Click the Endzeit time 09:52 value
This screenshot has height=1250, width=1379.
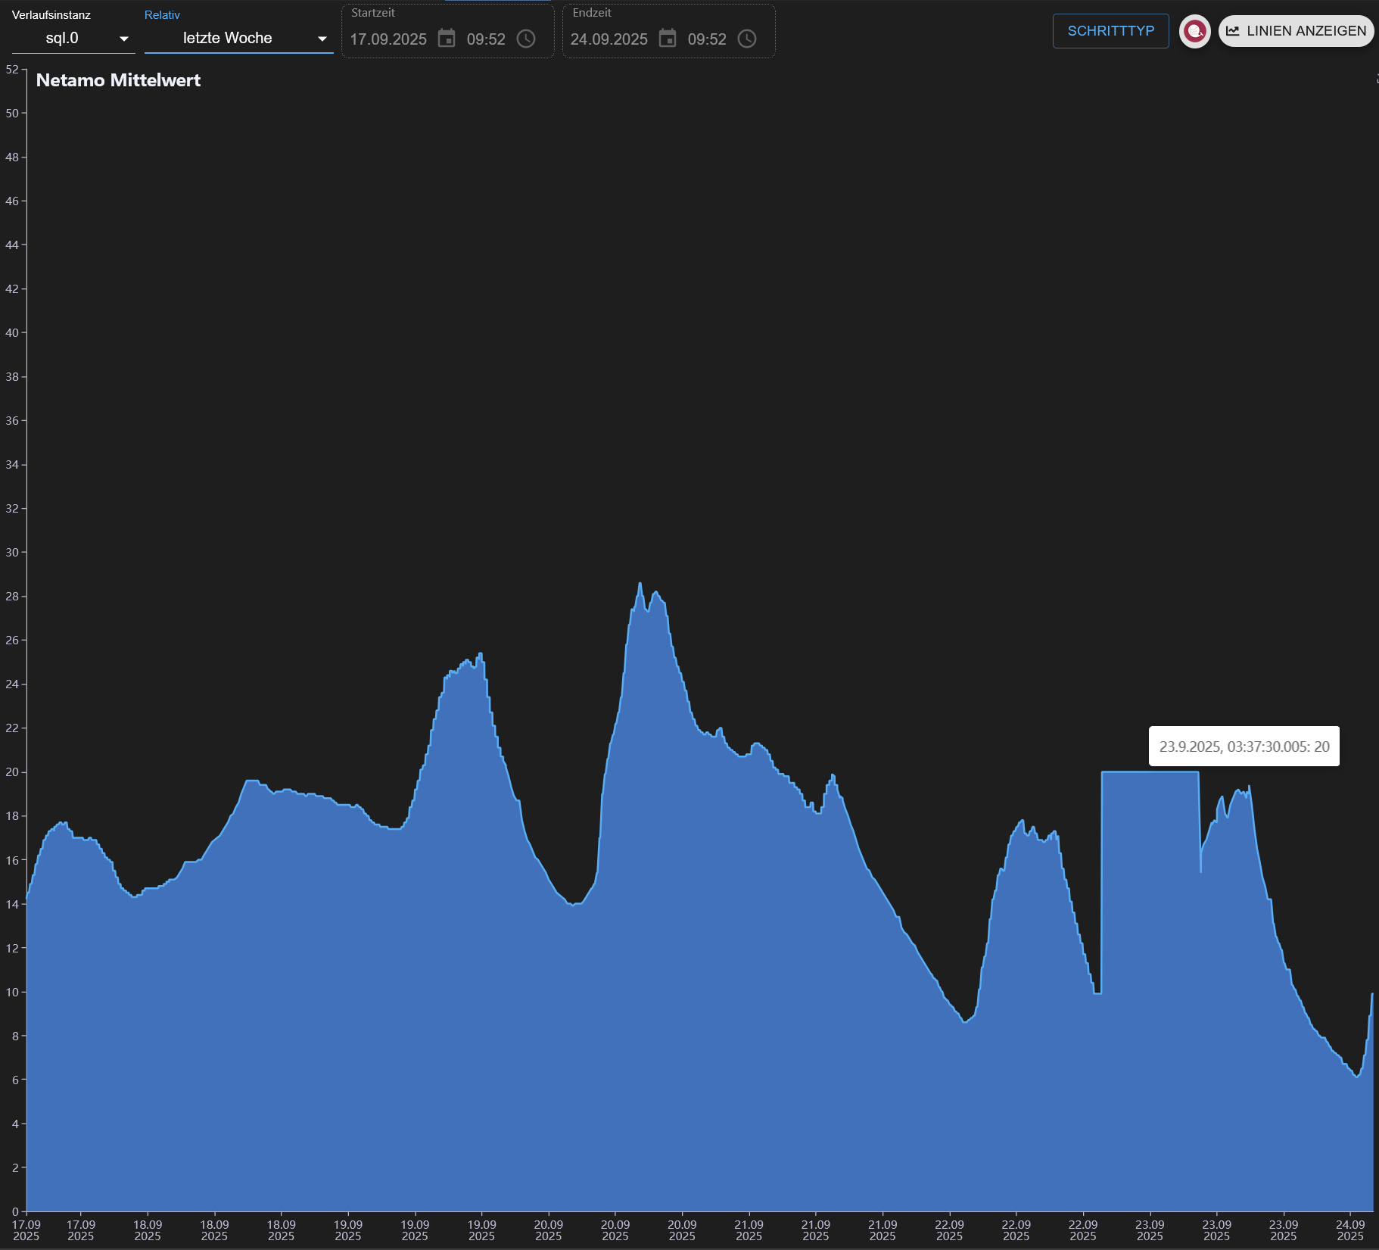click(x=707, y=39)
